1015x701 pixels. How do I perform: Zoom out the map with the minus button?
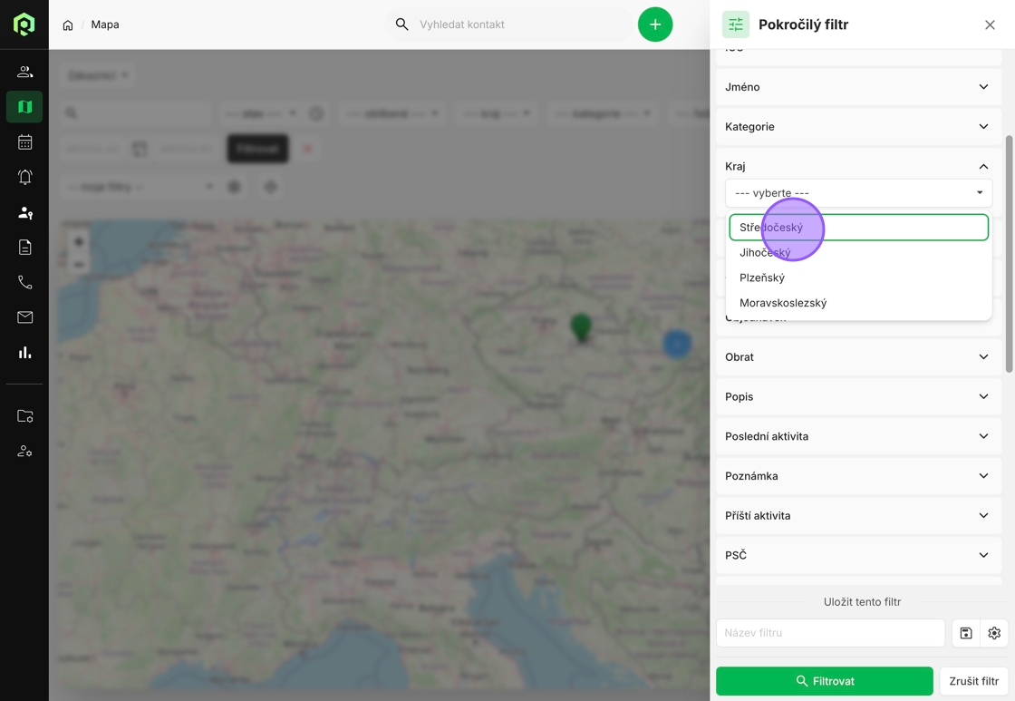[79, 264]
